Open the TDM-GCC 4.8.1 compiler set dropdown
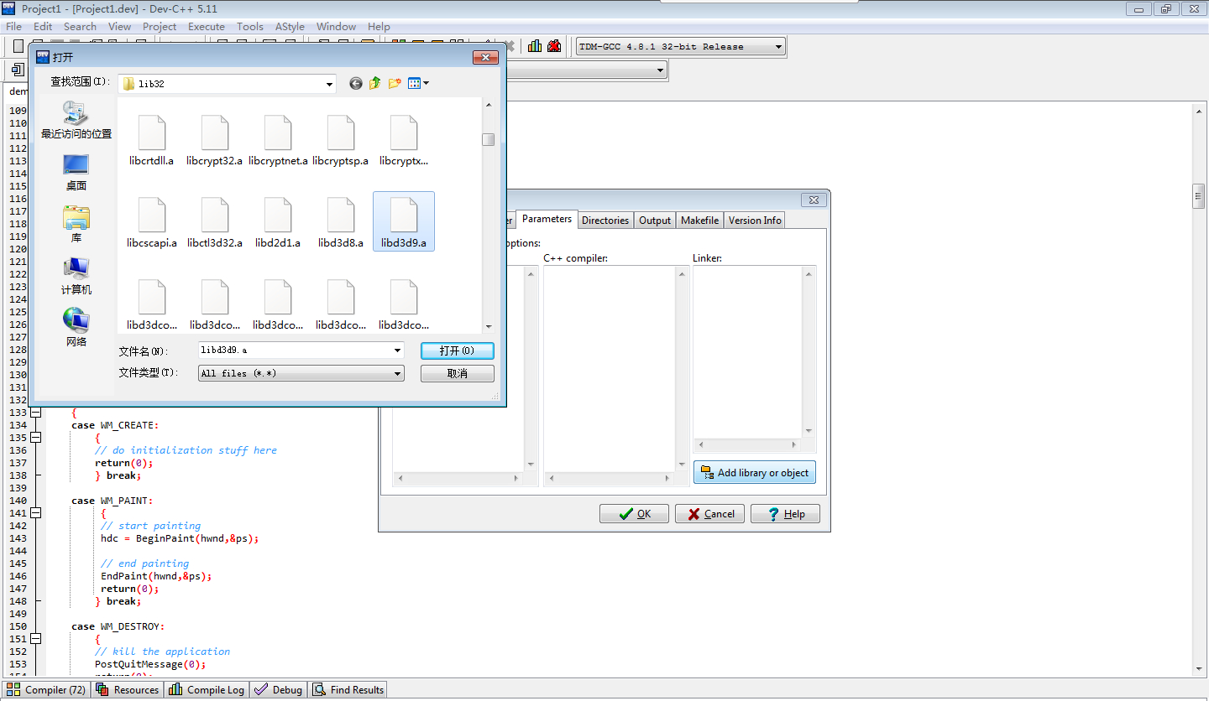Screen dimensions: 1209x701 coord(779,47)
